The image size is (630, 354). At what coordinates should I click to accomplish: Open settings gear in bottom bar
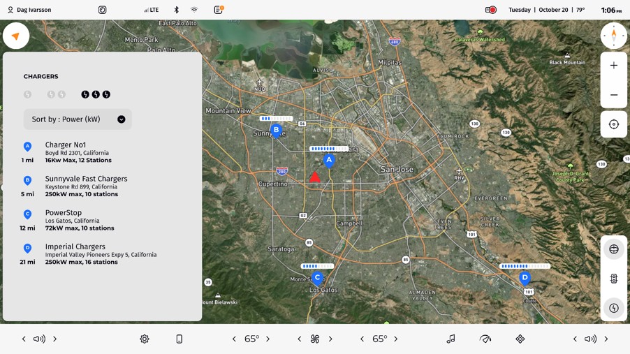145,339
